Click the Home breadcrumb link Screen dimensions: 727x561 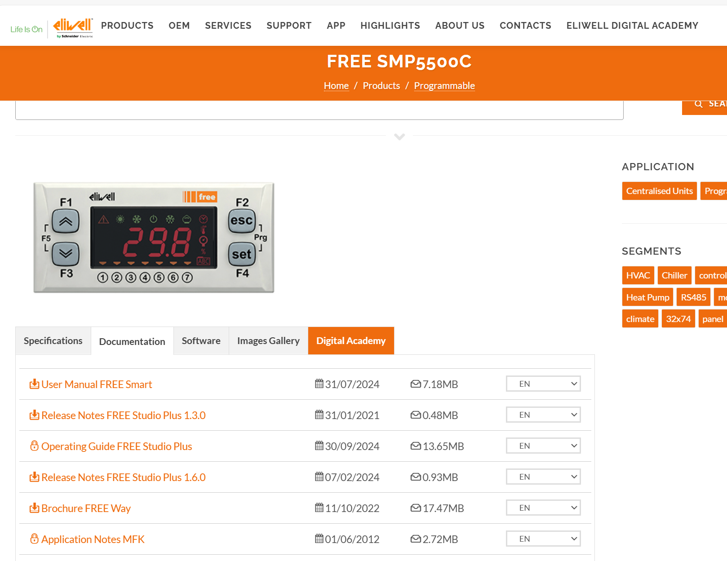pyautogui.click(x=336, y=86)
